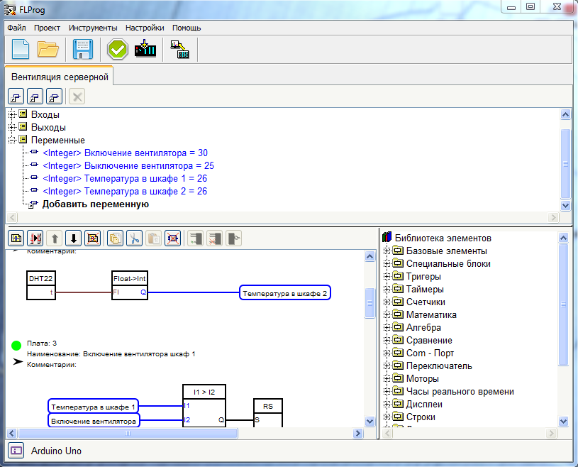Expand the Таймеры folder
Screen dimensions: 578x467
[x=387, y=289]
